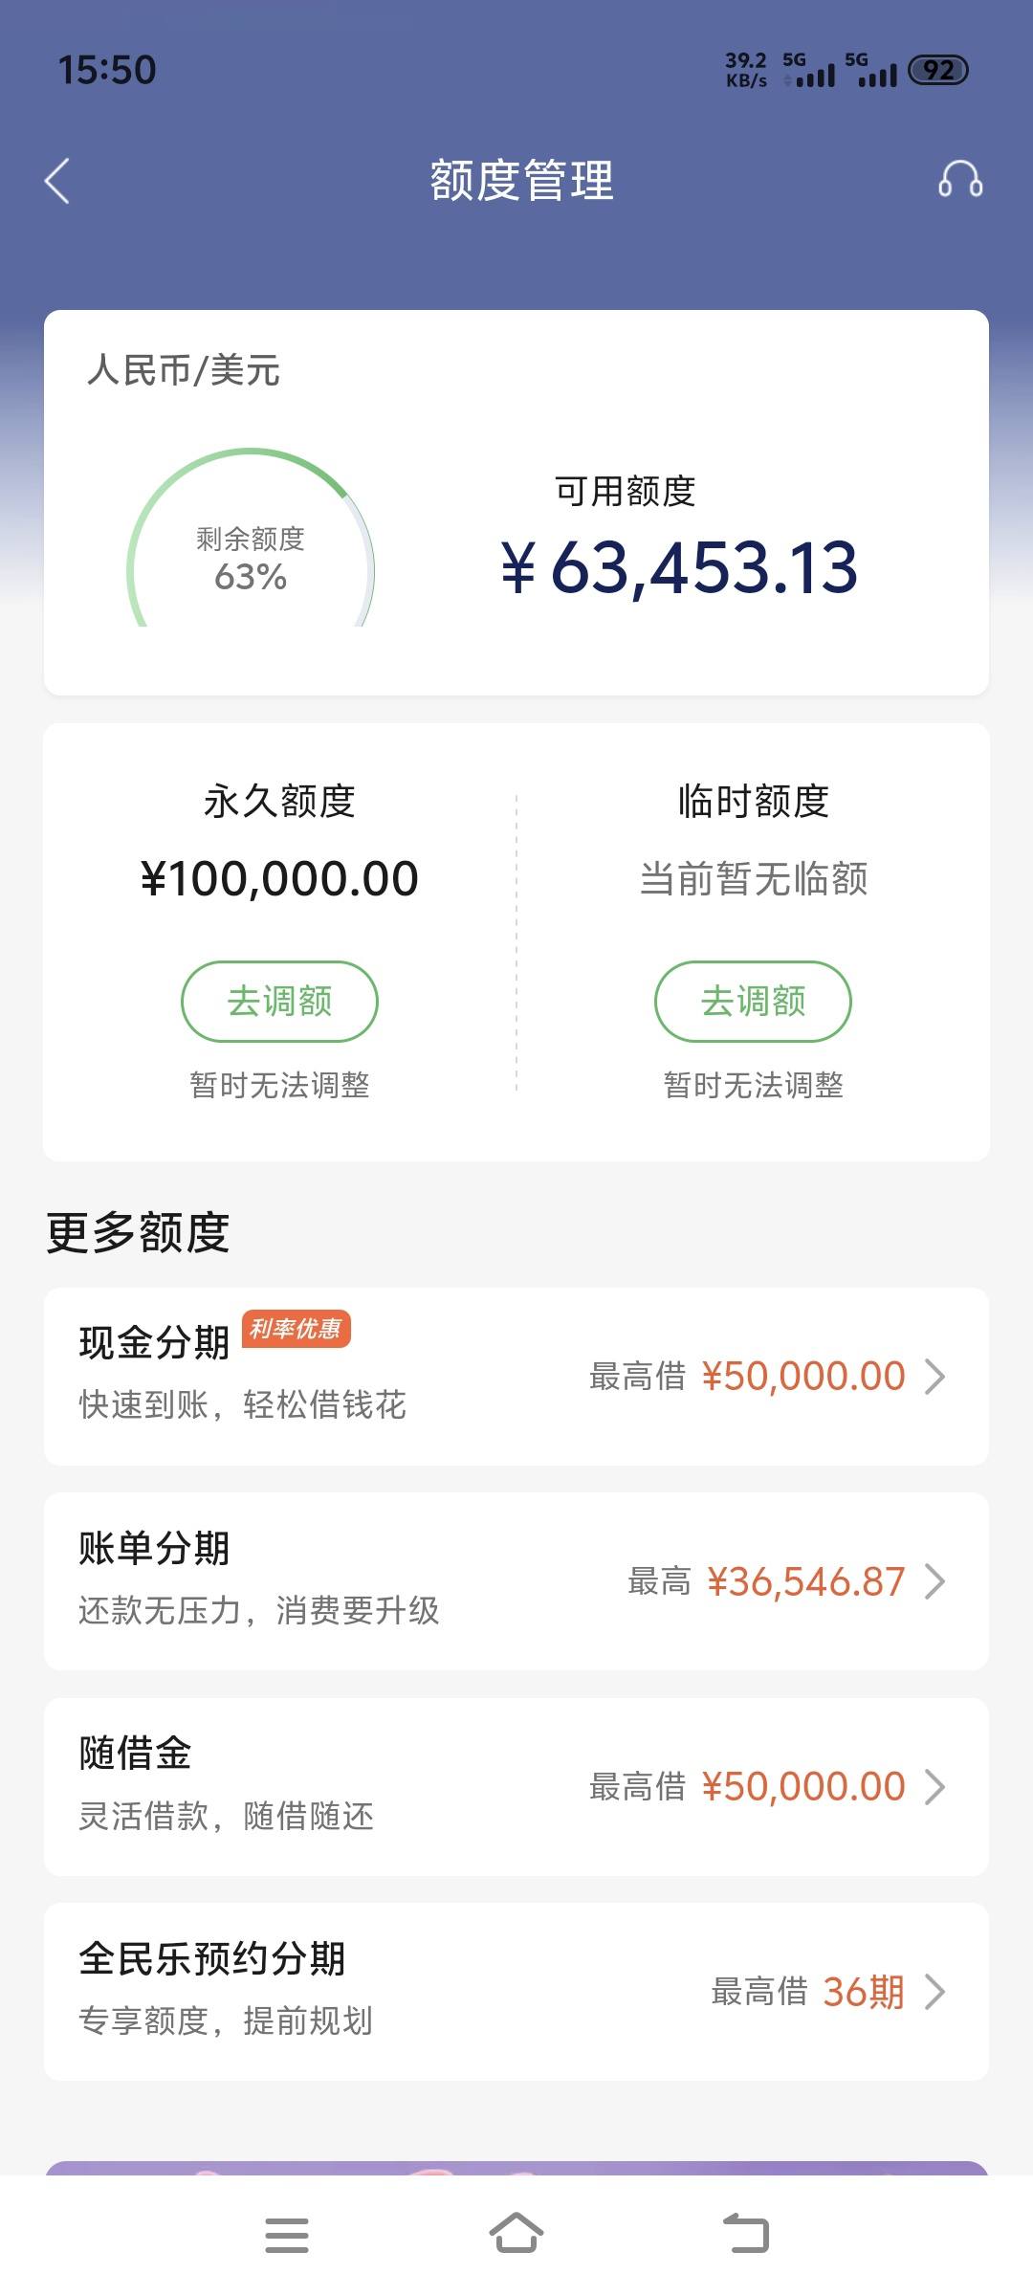Click 去调额 under 临时额度
The image size is (1033, 2296).
click(753, 1002)
